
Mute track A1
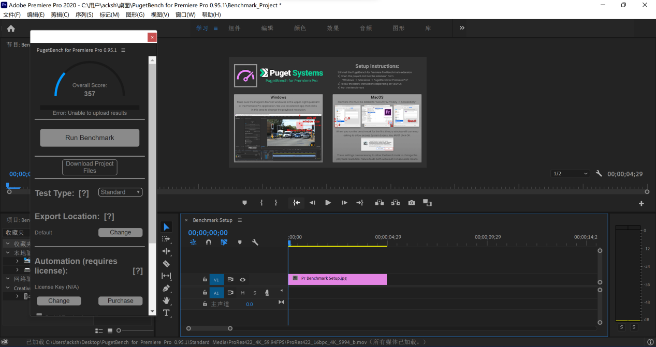(x=242, y=293)
